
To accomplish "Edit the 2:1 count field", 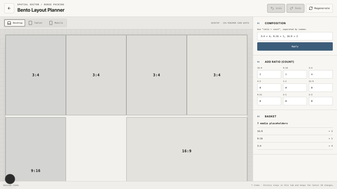I will pos(295,101).
